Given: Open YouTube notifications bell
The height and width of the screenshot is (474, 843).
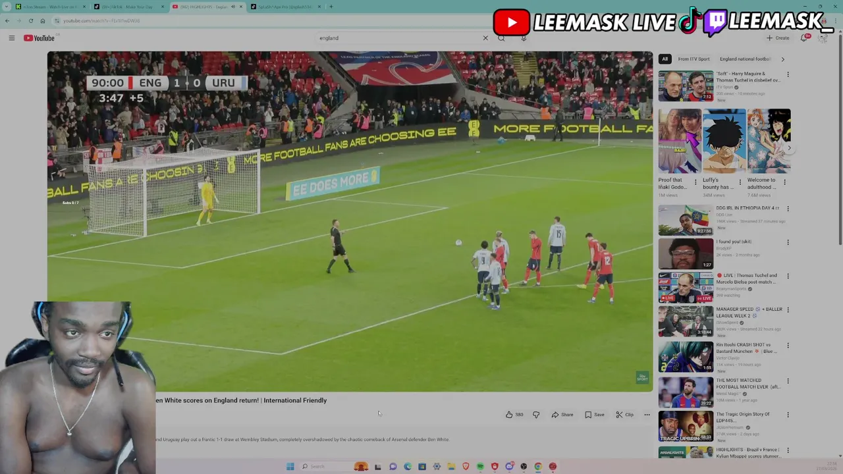Looking at the screenshot, I should [x=804, y=38].
